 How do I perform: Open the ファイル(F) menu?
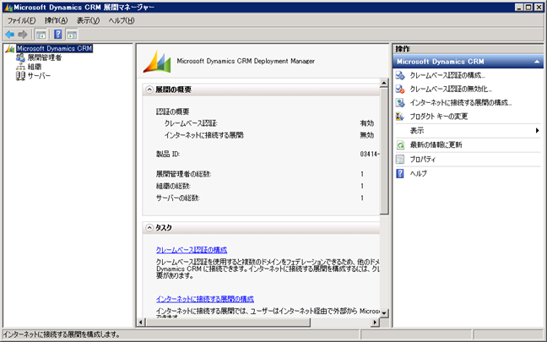pyautogui.click(x=21, y=20)
